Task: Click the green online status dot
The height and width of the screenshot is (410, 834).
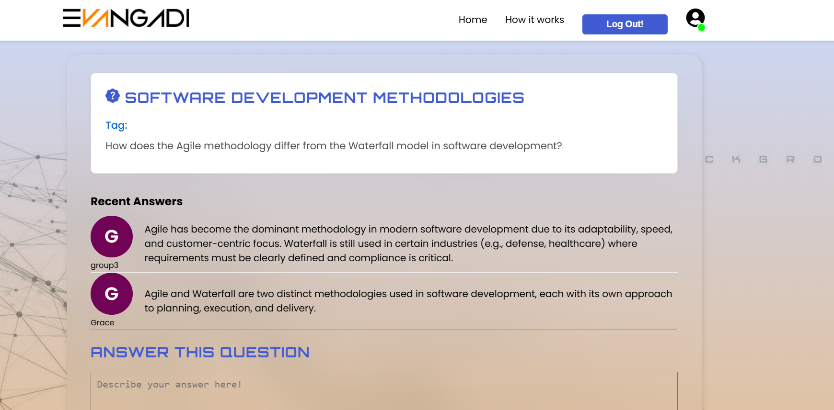Action: tap(701, 28)
